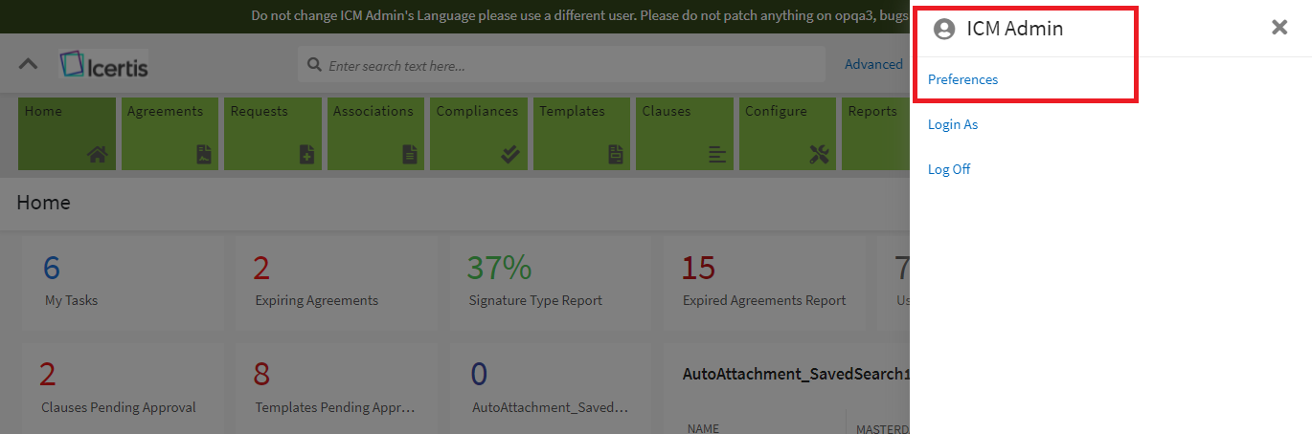Close the user panel with X icon
Image resolution: width=1312 pixels, height=434 pixels.
pos(1278,28)
